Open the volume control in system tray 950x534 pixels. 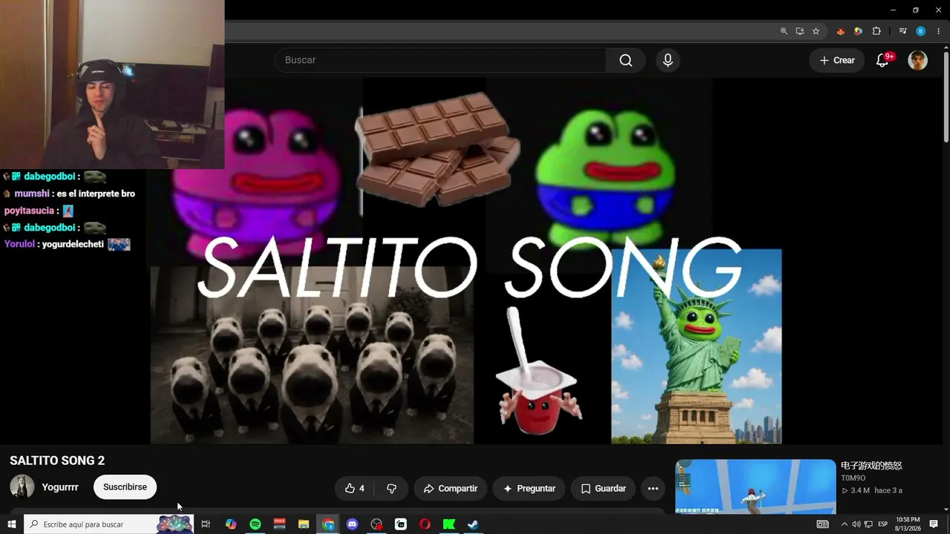[856, 524]
